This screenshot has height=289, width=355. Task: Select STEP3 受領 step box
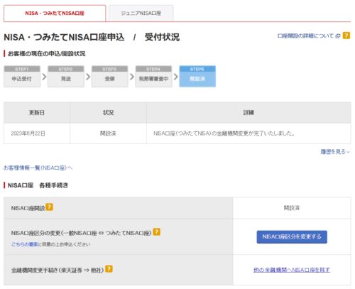coord(110,76)
